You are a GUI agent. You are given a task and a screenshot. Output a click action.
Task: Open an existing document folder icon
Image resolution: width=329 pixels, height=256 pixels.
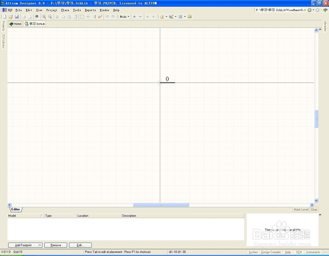(11, 16)
